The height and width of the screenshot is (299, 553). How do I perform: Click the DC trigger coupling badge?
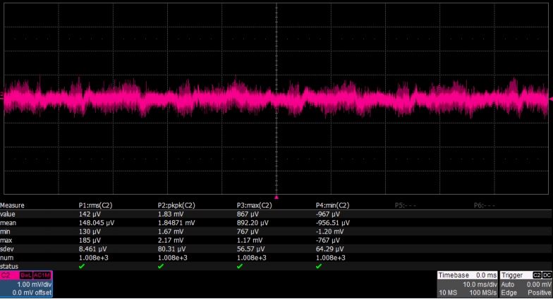(547, 275)
